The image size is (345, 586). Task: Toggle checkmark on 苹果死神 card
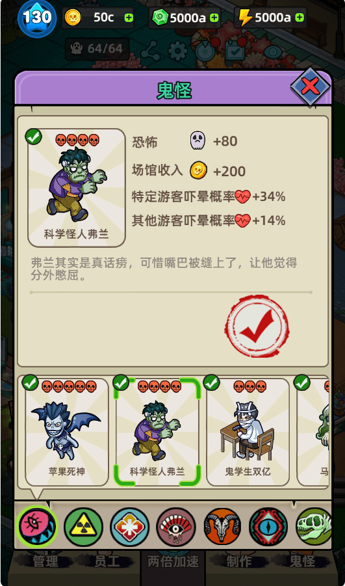(31, 382)
